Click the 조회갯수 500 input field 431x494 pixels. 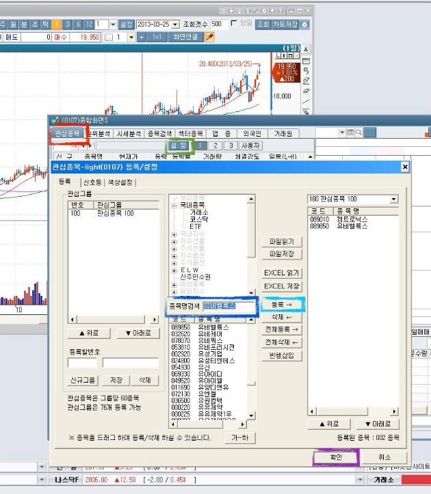(x=219, y=25)
